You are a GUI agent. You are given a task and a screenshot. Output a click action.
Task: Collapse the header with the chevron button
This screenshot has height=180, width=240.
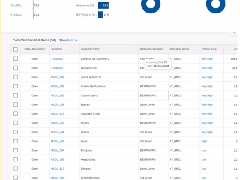point(234,33)
